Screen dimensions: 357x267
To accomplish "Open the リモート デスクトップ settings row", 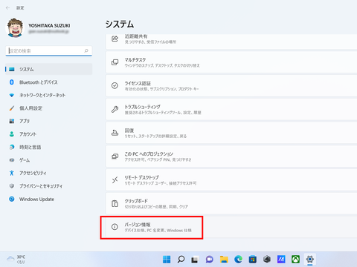I will click(231, 179).
